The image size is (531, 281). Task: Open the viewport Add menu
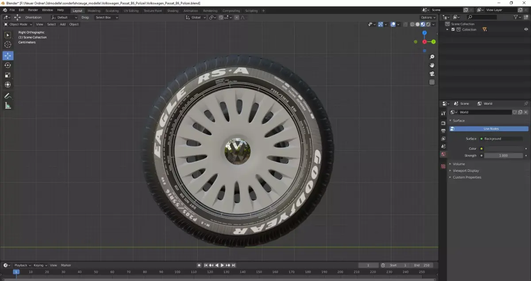pyautogui.click(x=63, y=24)
